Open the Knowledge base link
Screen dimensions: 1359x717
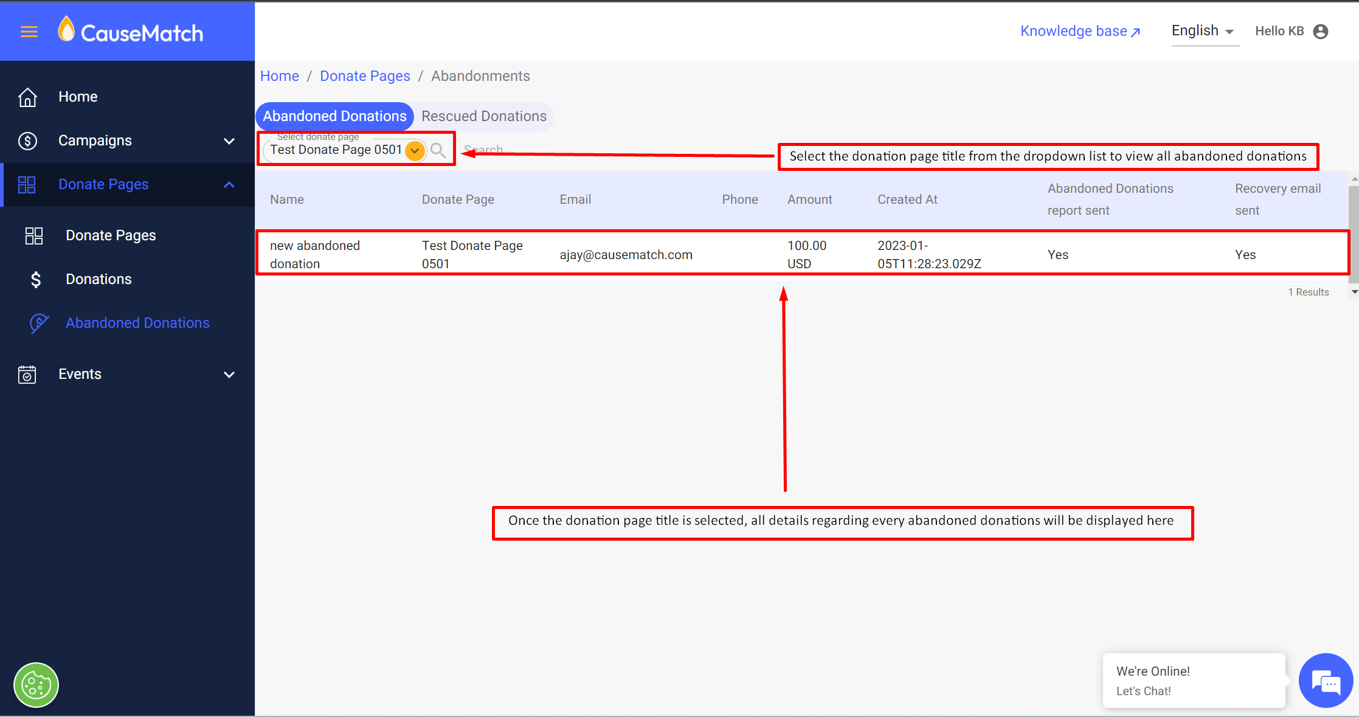coord(1080,32)
